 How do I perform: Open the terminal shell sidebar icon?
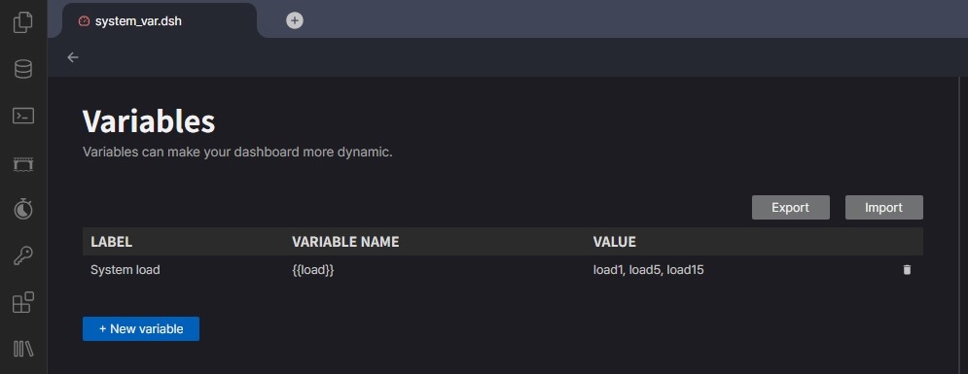(22, 116)
